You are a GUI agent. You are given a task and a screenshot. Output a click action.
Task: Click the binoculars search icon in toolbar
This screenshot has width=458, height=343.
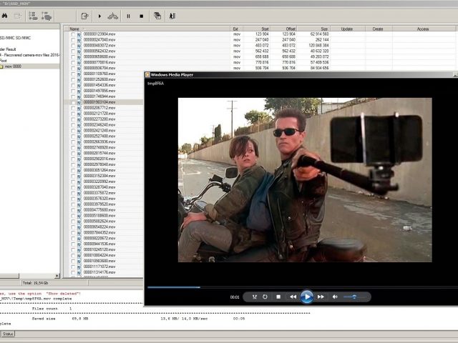[x=4, y=16]
